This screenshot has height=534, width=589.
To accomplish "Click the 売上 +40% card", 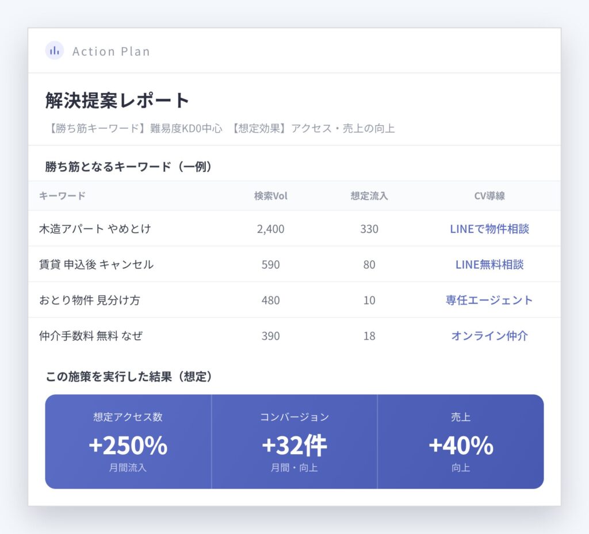I will pyautogui.click(x=461, y=441).
